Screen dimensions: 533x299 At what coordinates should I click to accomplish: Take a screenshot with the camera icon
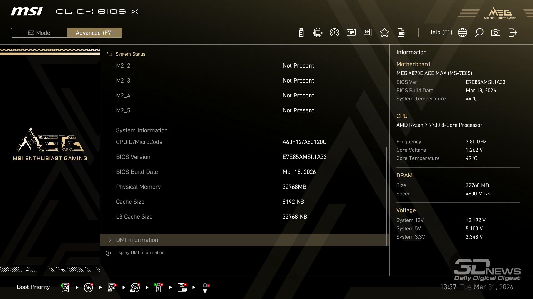coord(496,33)
